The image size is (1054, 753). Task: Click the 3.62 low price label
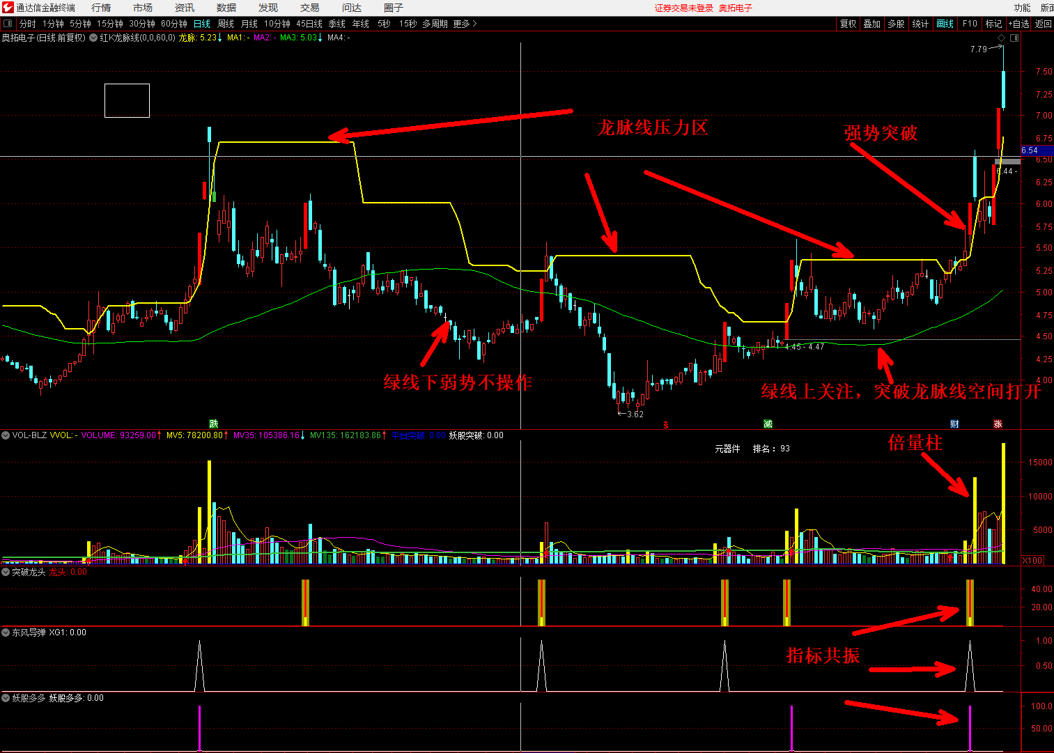tap(635, 414)
